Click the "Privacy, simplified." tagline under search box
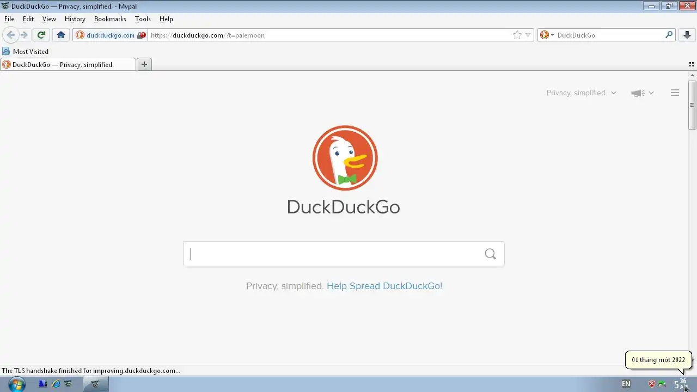 point(285,286)
